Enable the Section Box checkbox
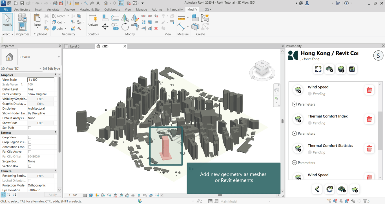The image size is (385, 204). pos(30,166)
